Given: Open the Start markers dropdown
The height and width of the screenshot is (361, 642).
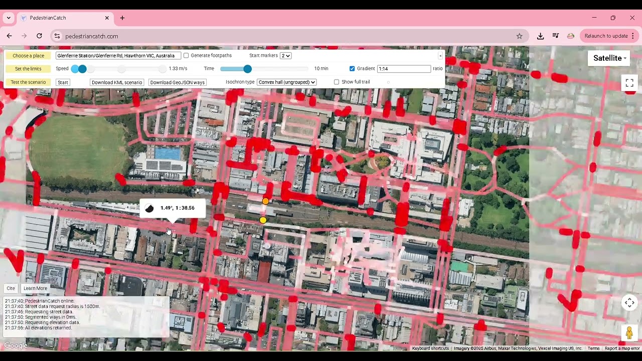Looking at the screenshot, I should click(x=285, y=56).
